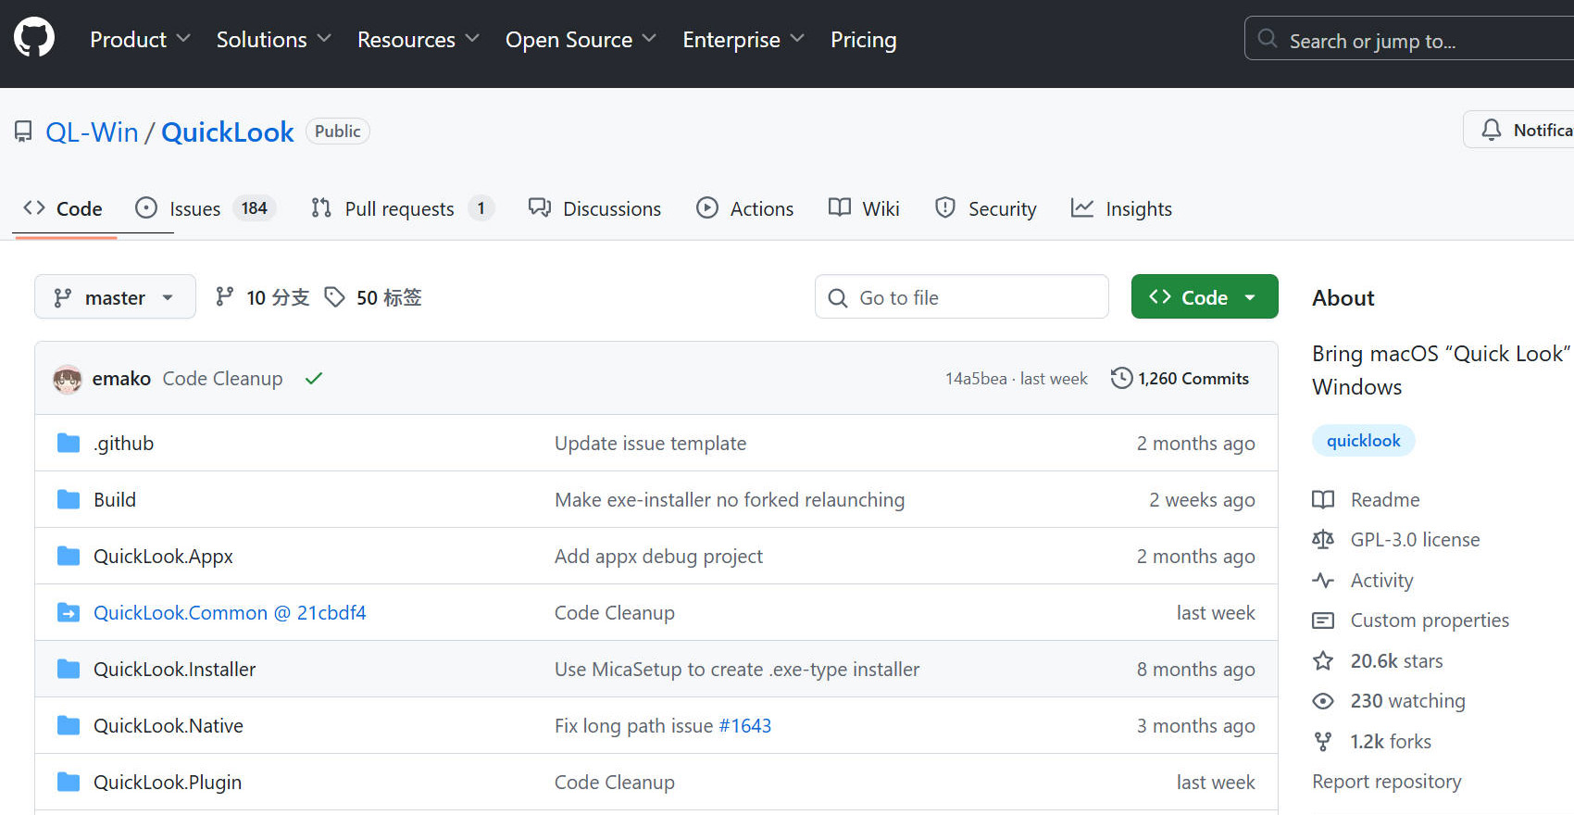Screen dimensions: 1574x815
Task: Open the QuickLook.Appx folder
Action: 163,557
